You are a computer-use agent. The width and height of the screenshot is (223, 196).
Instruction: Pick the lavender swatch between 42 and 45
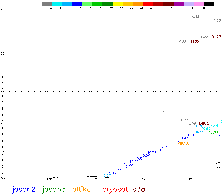(x=189, y=4)
